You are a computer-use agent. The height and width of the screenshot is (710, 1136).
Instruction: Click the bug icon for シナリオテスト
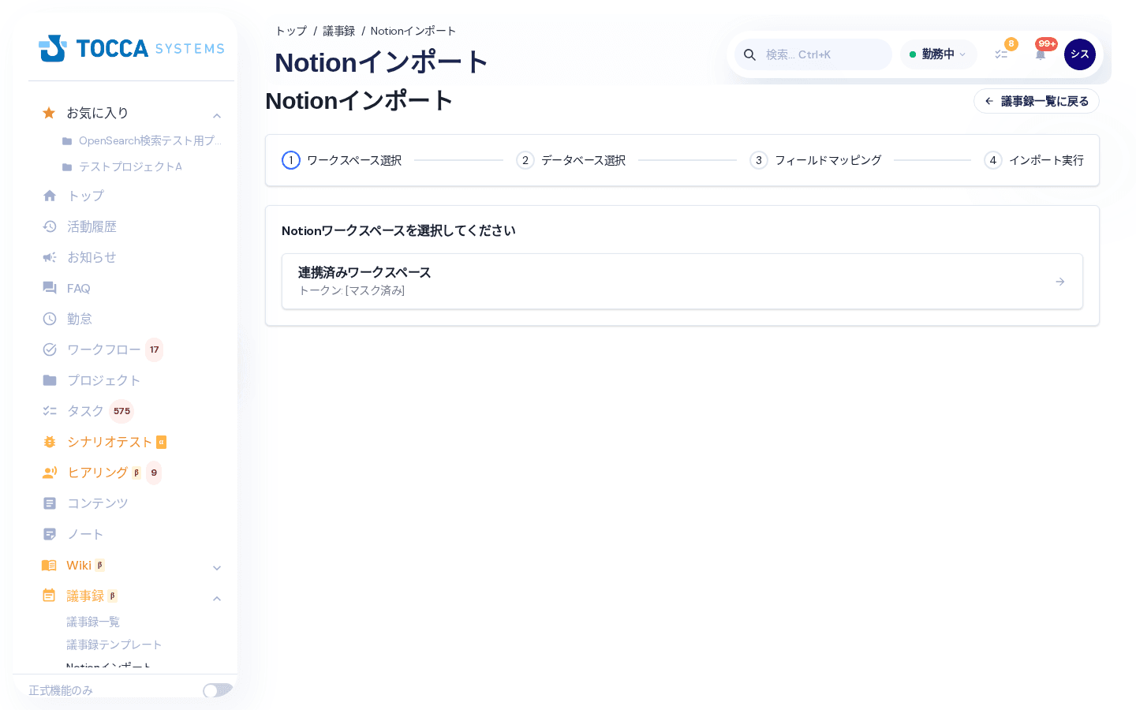coord(50,442)
